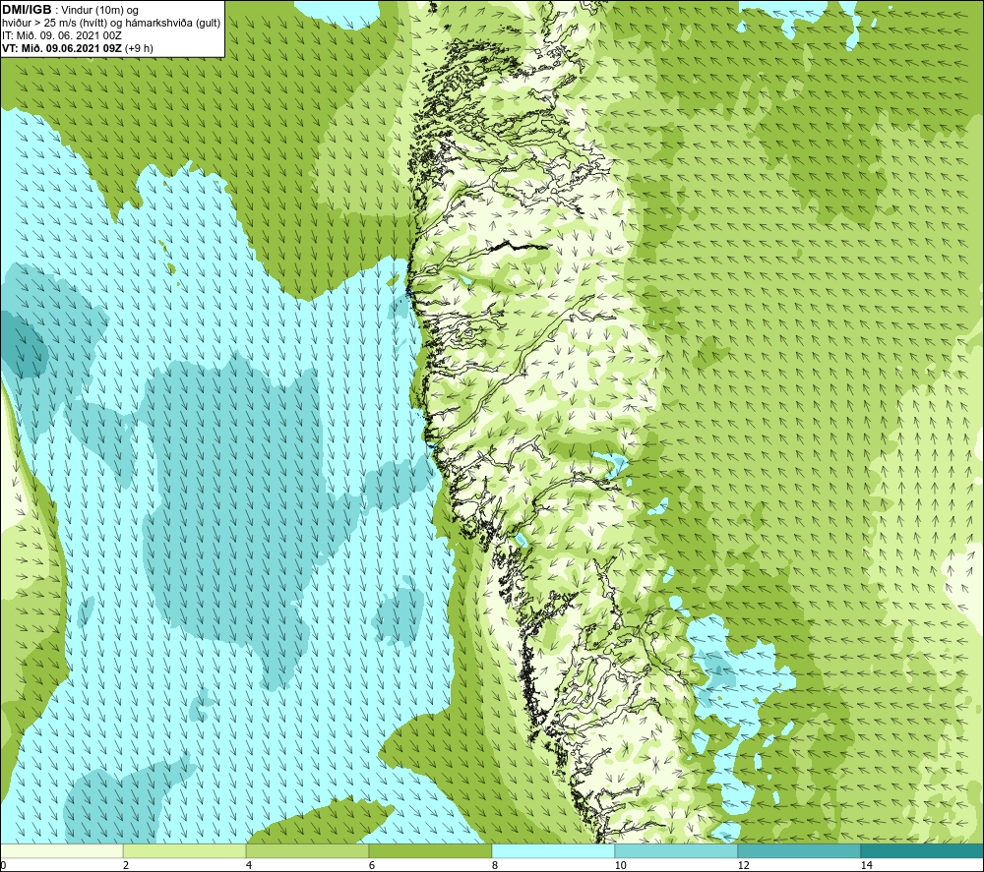This screenshot has width=984, height=872.
Task: Click the pale cream 0–2 m/s legend swatch
Action: tap(61, 850)
